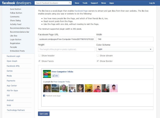Open Web section in sidebar
The height and width of the screenshot is (118, 160).
[x=9, y=105]
